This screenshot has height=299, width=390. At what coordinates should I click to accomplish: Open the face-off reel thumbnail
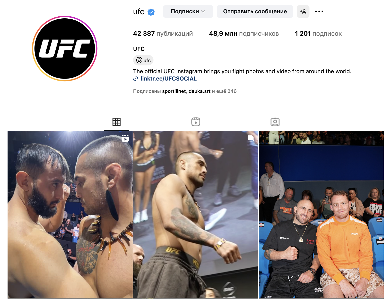coord(70,215)
